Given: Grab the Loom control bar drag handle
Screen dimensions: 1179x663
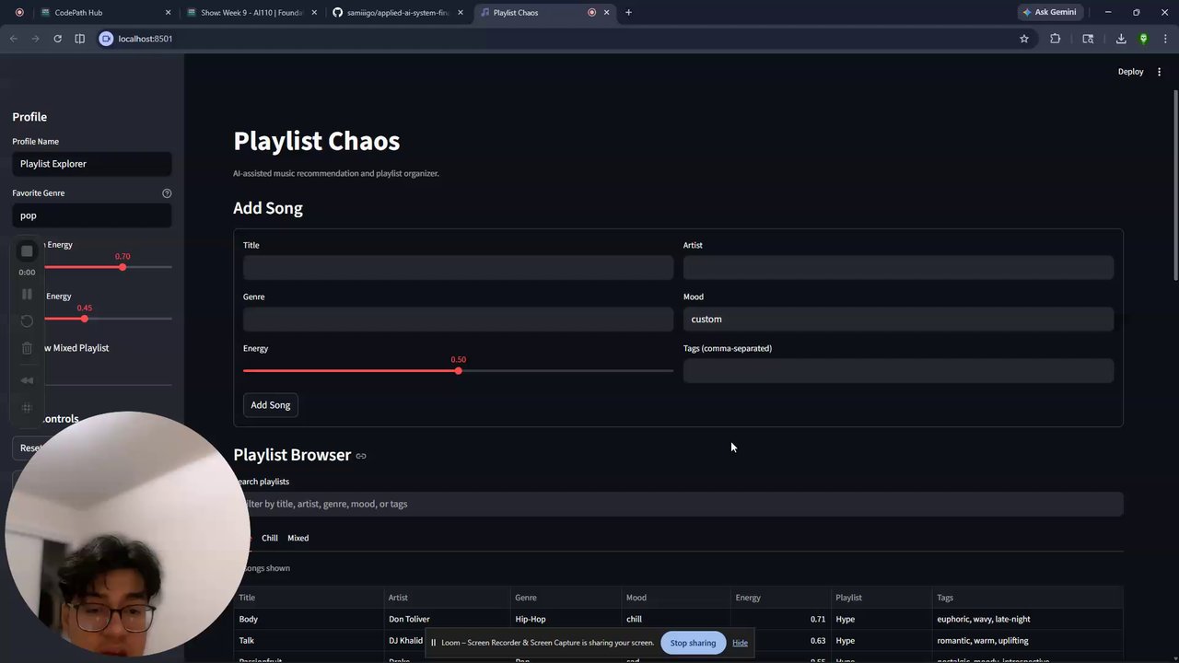Looking at the screenshot, I should click(27, 407).
